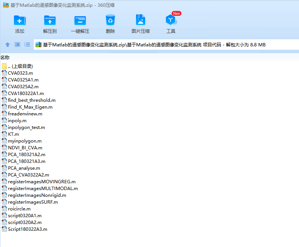
Task: Select the file registerImagesMULTIMODAL.m
Action: coord(43,189)
